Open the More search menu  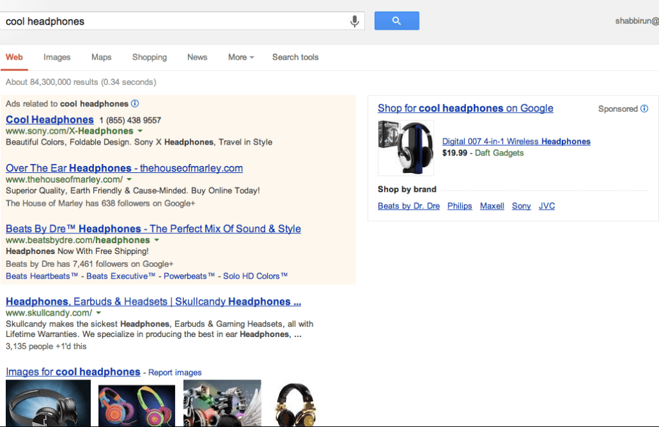click(x=241, y=57)
